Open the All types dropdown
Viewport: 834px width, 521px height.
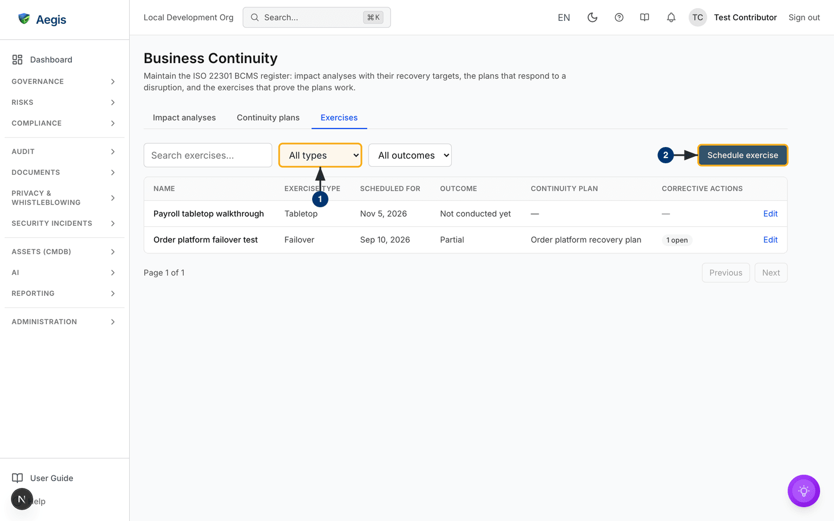[x=320, y=155]
